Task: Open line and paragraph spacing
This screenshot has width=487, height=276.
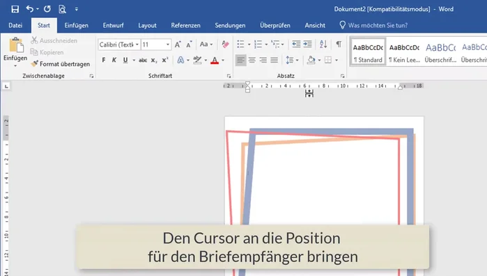Action: point(292,60)
